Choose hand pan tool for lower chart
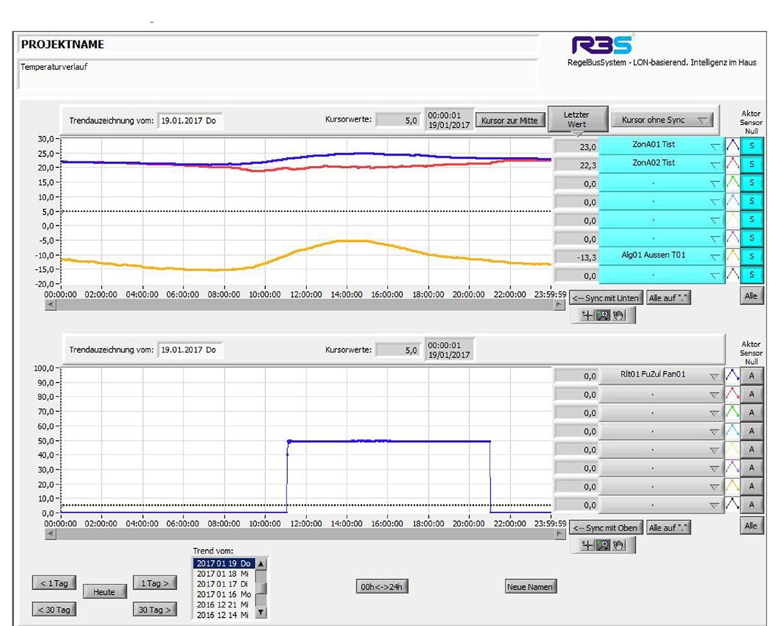Image resolution: width=769 pixels, height=626 pixels. (618, 545)
